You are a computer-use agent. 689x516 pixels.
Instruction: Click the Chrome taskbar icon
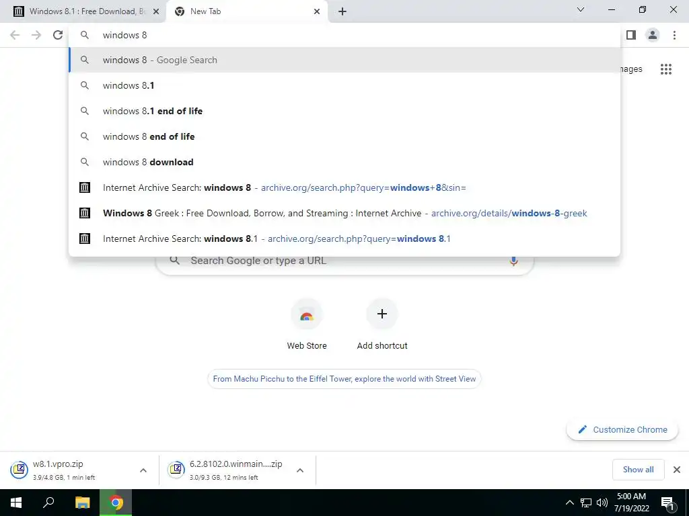coord(116,503)
